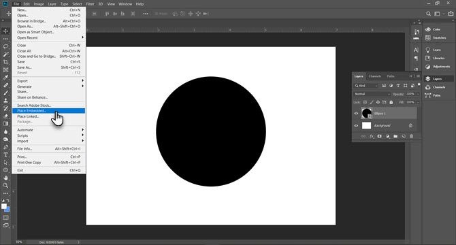Hide the Background layer
456x245 pixels.
pyautogui.click(x=356, y=125)
